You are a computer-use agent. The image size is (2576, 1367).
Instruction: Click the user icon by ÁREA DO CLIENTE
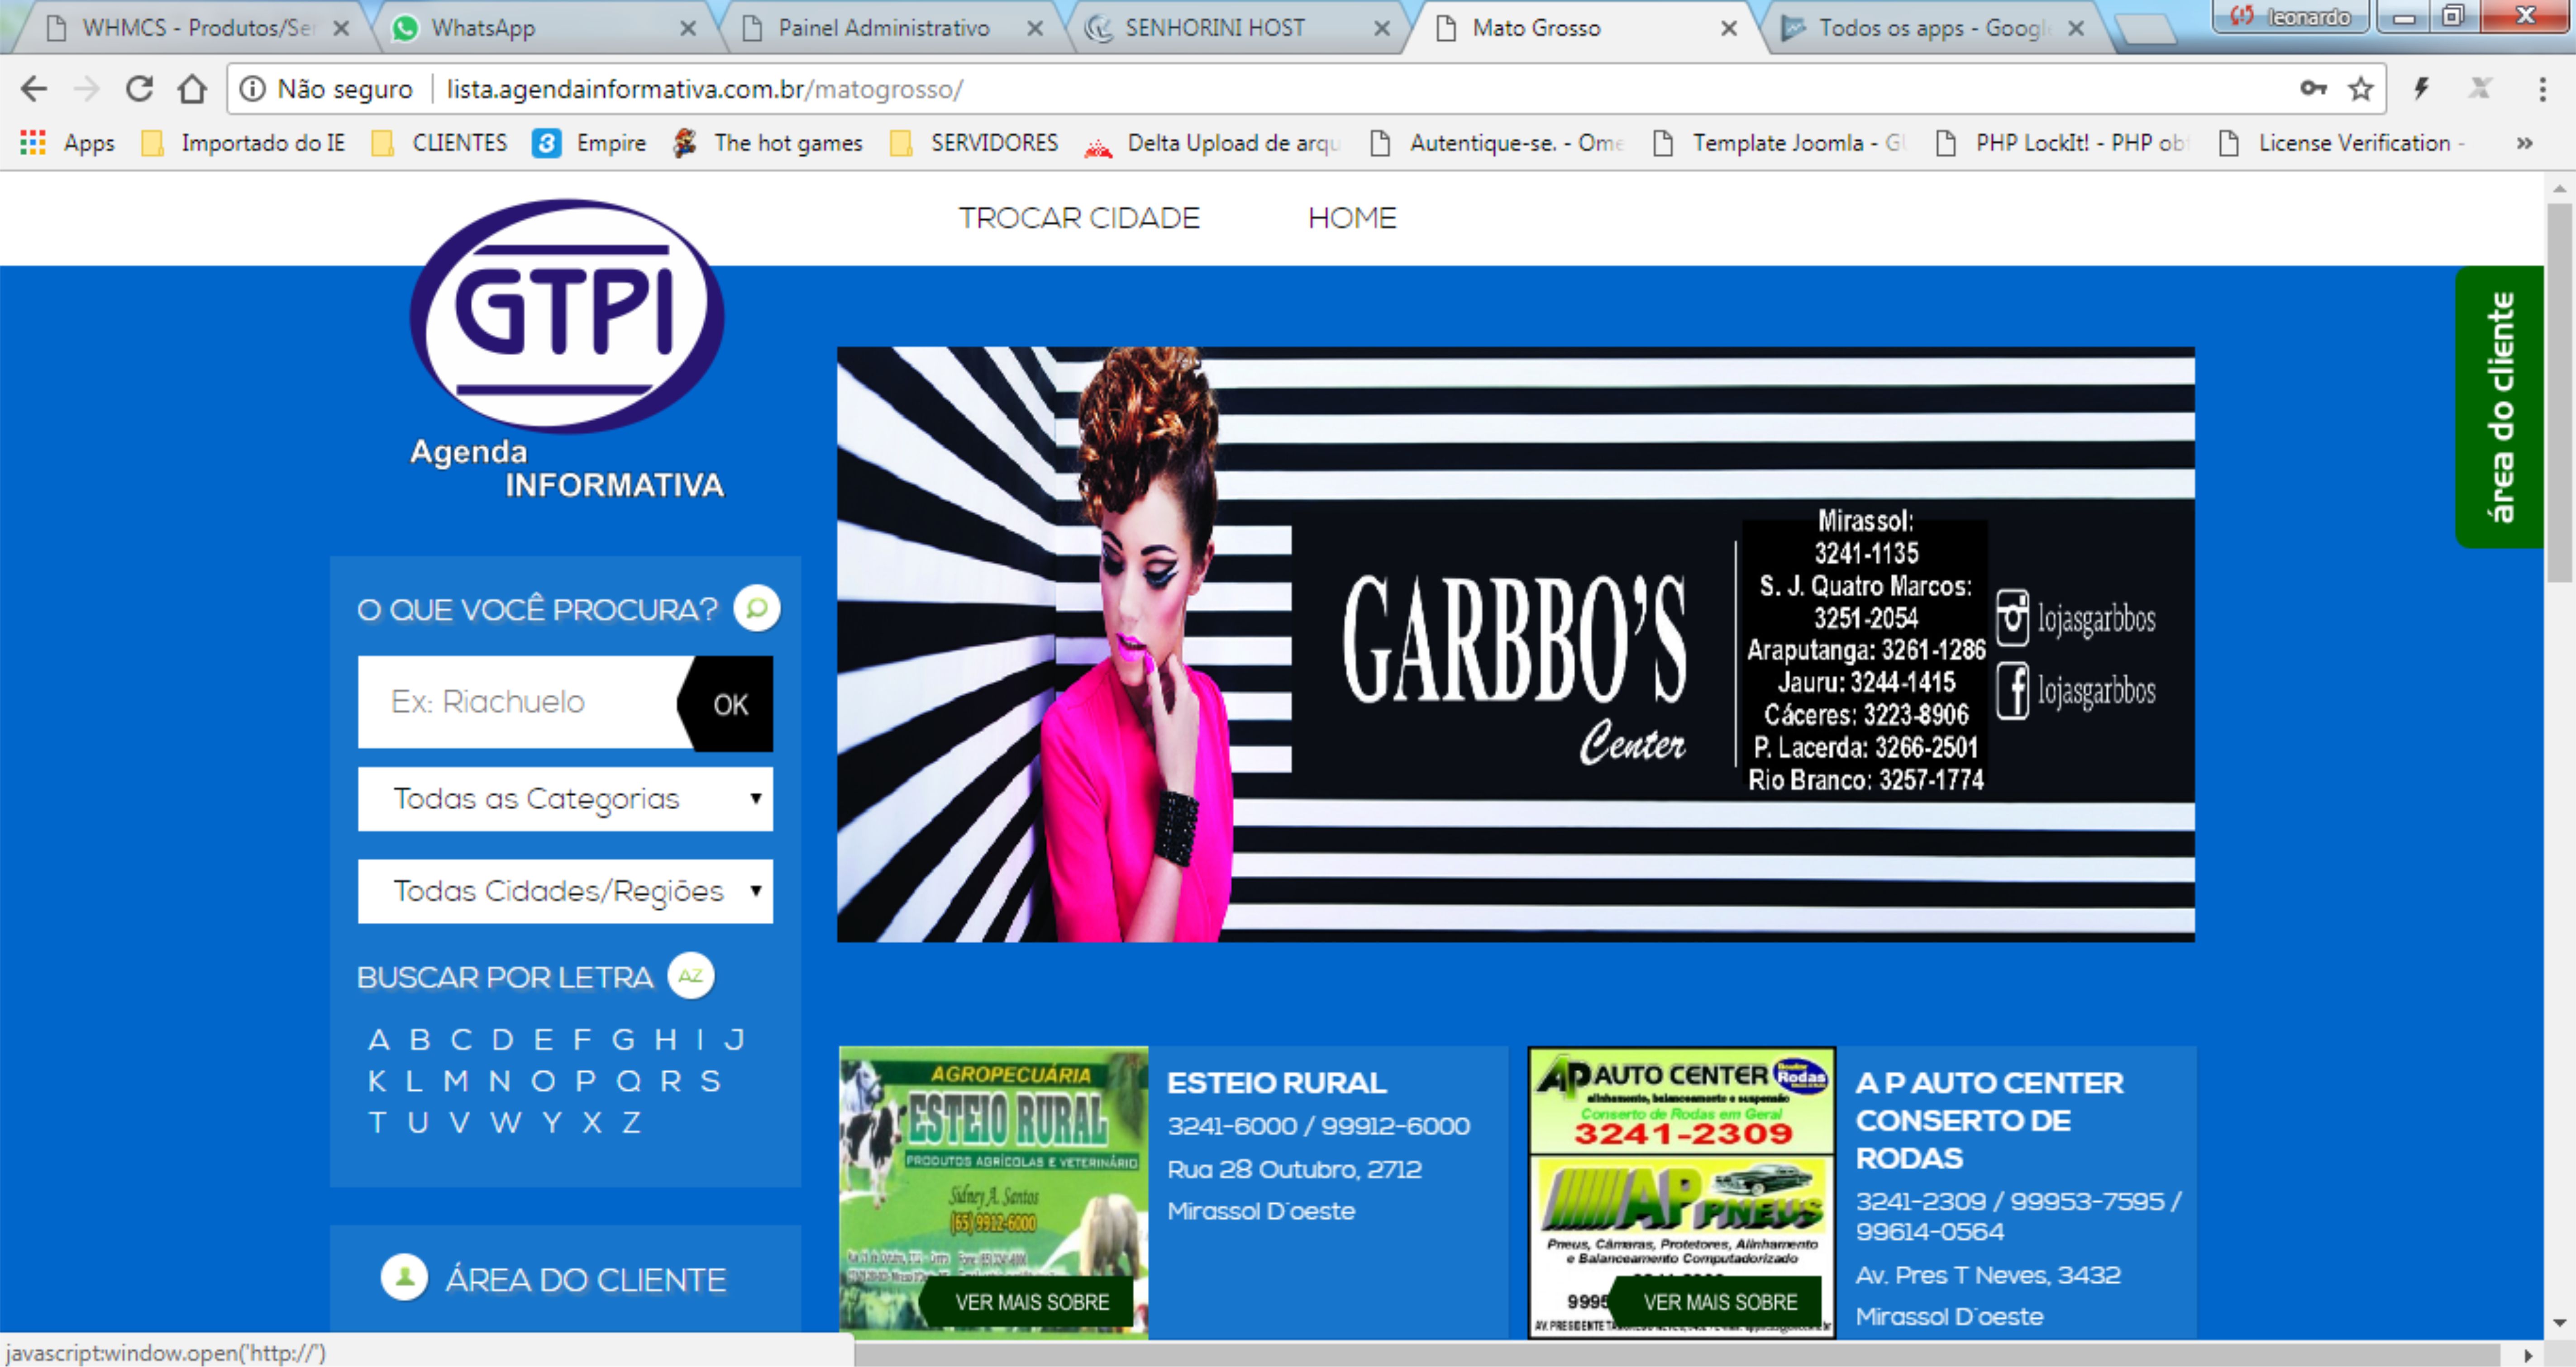404,1277
